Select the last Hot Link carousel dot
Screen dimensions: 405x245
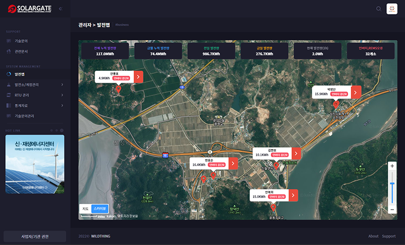click(x=62, y=130)
